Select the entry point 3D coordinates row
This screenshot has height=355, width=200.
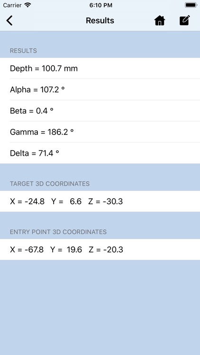pos(100,249)
